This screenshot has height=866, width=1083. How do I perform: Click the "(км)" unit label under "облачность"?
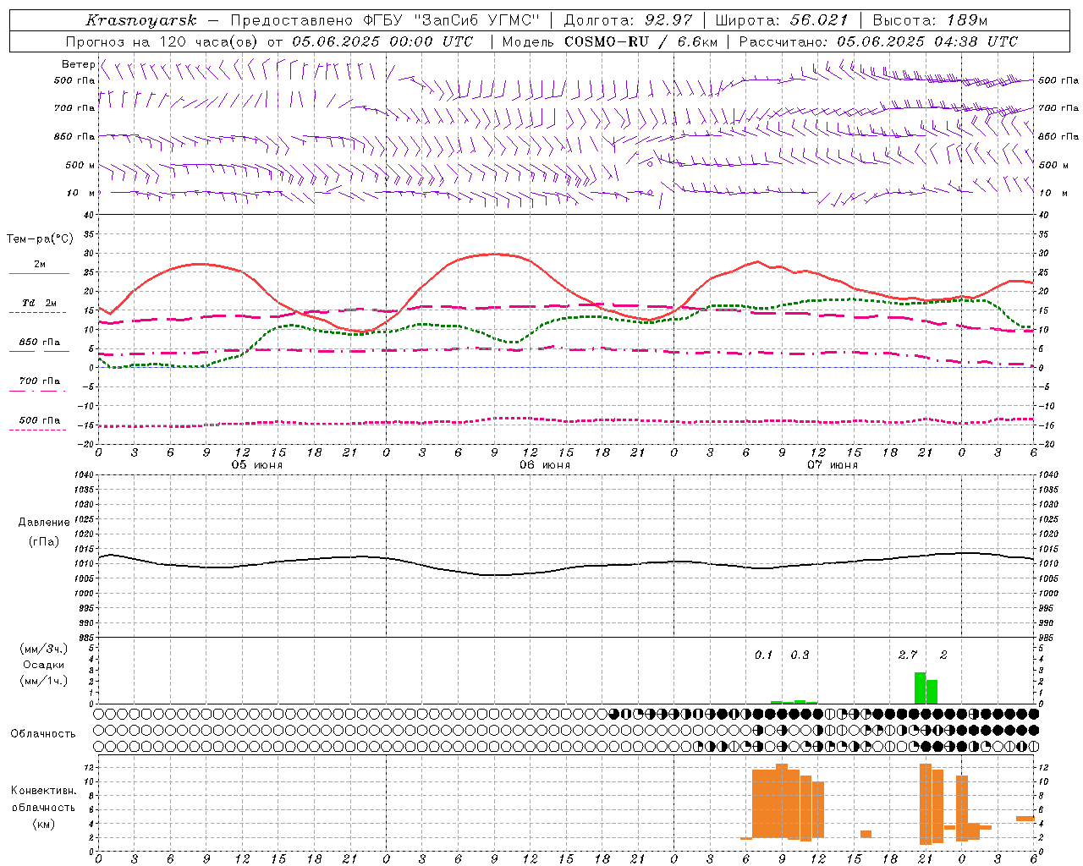pos(44,824)
